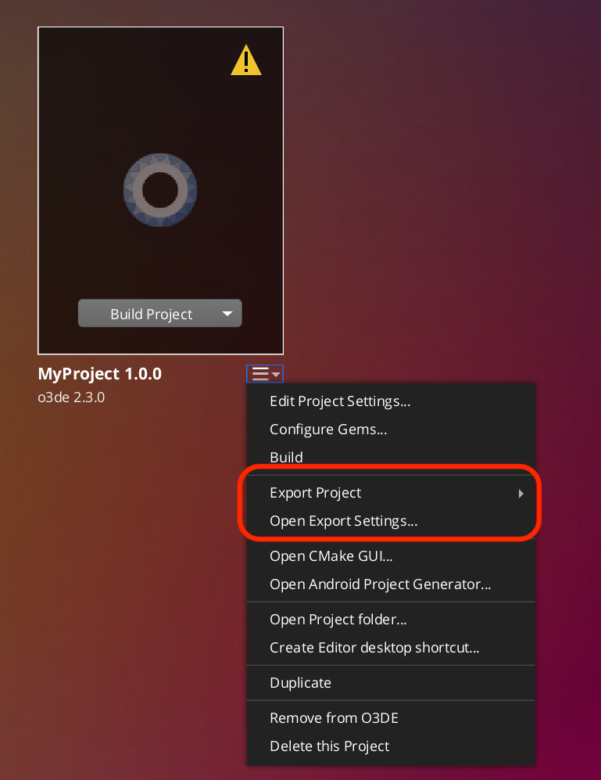601x780 pixels.
Task: Select Edit Project Settings menu entry
Action: coord(340,401)
